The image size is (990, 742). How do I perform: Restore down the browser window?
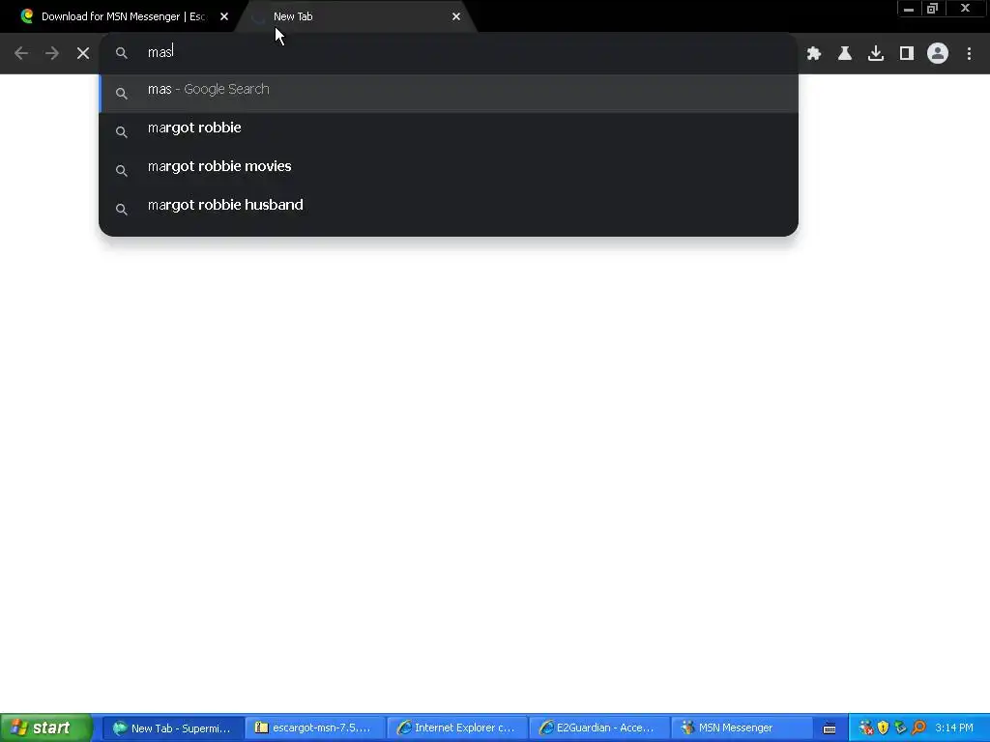[x=932, y=9]
